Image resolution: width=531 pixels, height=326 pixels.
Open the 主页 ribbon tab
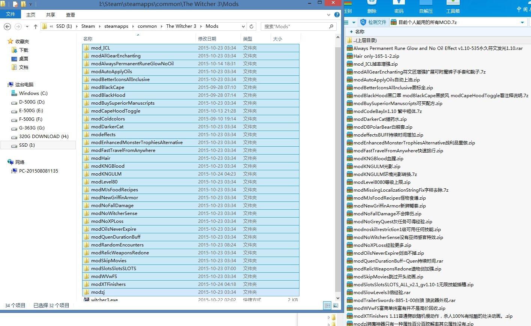[31, 15]
